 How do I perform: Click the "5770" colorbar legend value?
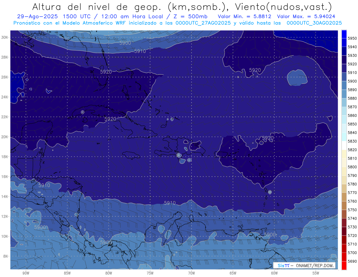(x=352, y=192)
